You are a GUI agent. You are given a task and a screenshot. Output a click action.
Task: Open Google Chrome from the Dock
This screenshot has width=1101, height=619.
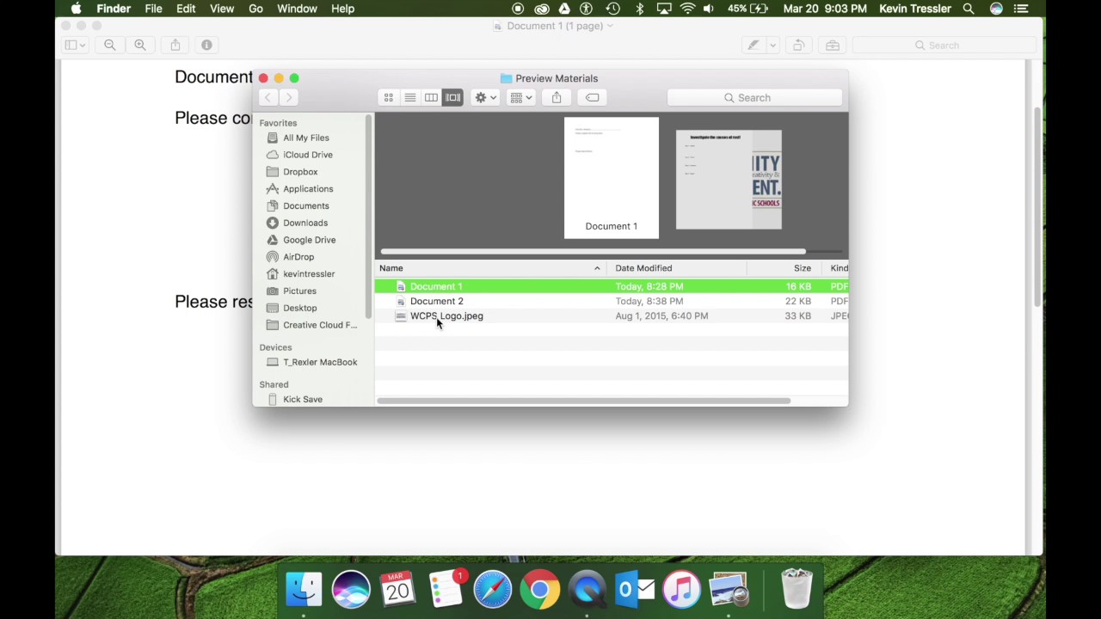(540, 590)
